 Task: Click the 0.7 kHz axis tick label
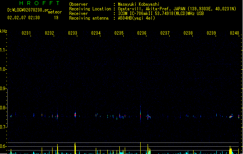[3, 127]
